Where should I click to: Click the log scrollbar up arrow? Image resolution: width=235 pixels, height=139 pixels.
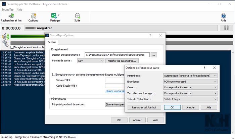coord(233,53)
